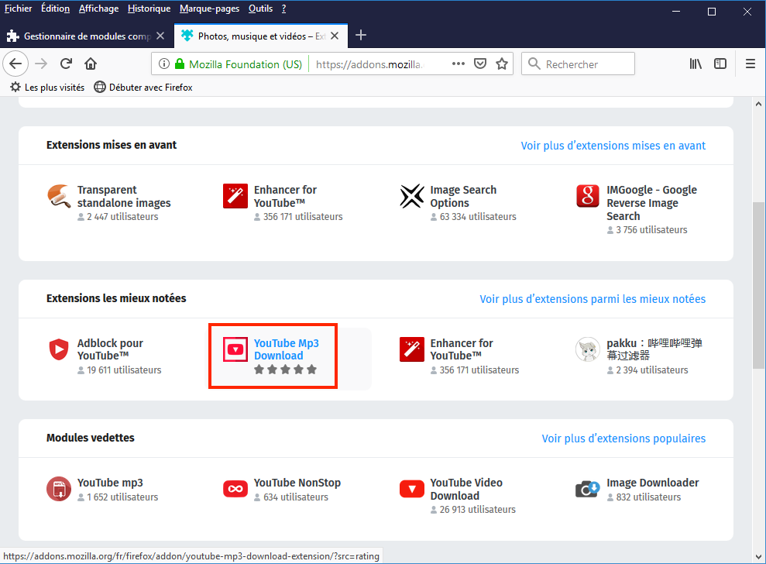Image resolution: width=766 pixels, height=564 pixels.
Task: Open the YouTube Mp3 Download link
Action: (287, 349)
